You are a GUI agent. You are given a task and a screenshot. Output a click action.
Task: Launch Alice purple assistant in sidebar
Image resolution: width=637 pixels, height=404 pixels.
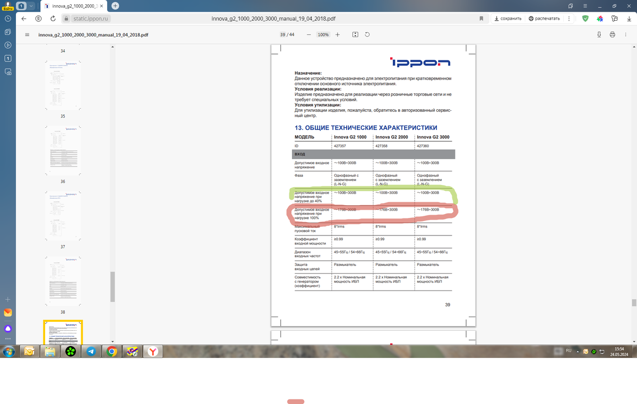pyautogui.click(x=8, y=328)
